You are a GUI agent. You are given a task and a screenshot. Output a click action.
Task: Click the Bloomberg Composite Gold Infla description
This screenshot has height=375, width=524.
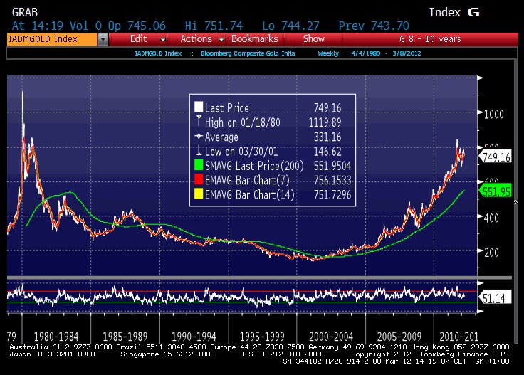(x=248, y=53)
